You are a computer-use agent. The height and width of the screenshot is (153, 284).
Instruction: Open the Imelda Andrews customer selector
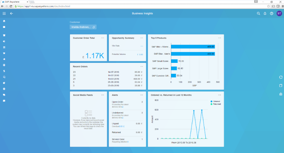83,27
